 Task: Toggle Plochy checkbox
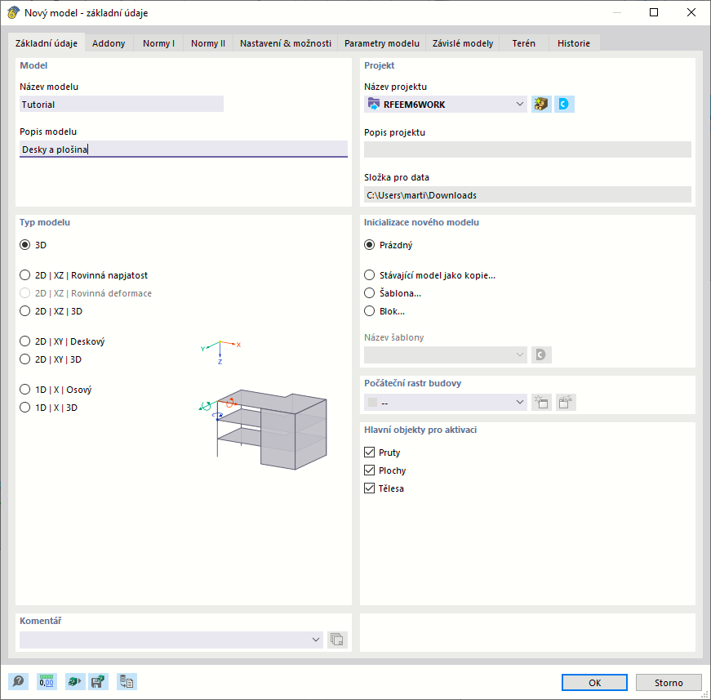[370, 470]
